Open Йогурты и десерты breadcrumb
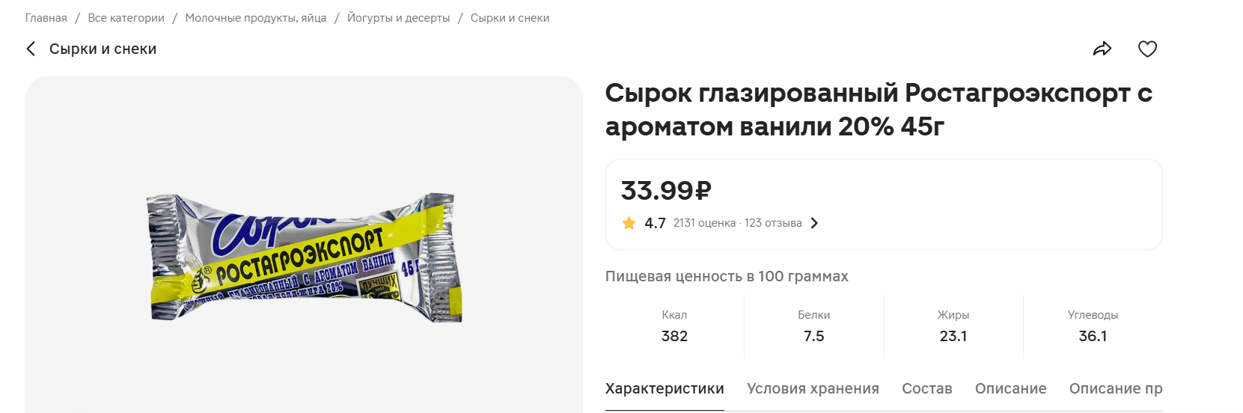Viewport: 1243px width, 413px height. (398, 18)
